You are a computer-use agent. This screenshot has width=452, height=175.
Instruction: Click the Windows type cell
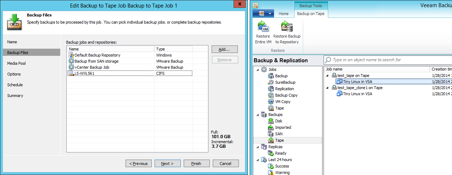point(164,55)
